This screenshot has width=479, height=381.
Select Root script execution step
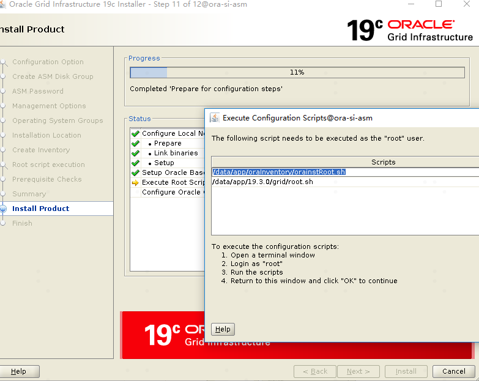click(x=48, y=165)
